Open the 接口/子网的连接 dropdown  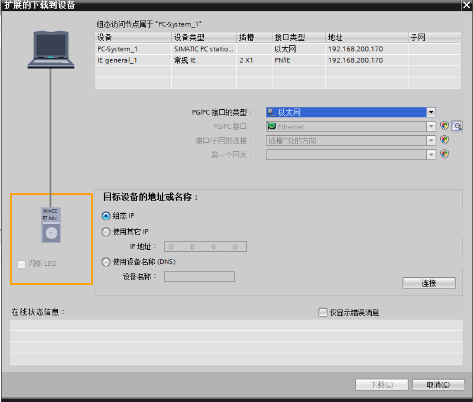coord(430,141)
